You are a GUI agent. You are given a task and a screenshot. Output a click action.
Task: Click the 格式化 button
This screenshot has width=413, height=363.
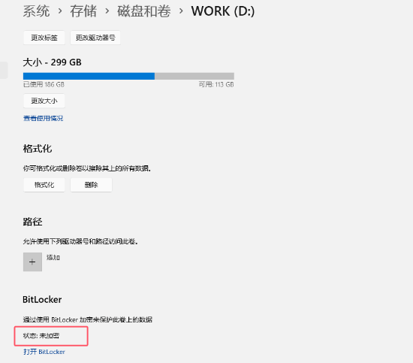click(44, 185)
